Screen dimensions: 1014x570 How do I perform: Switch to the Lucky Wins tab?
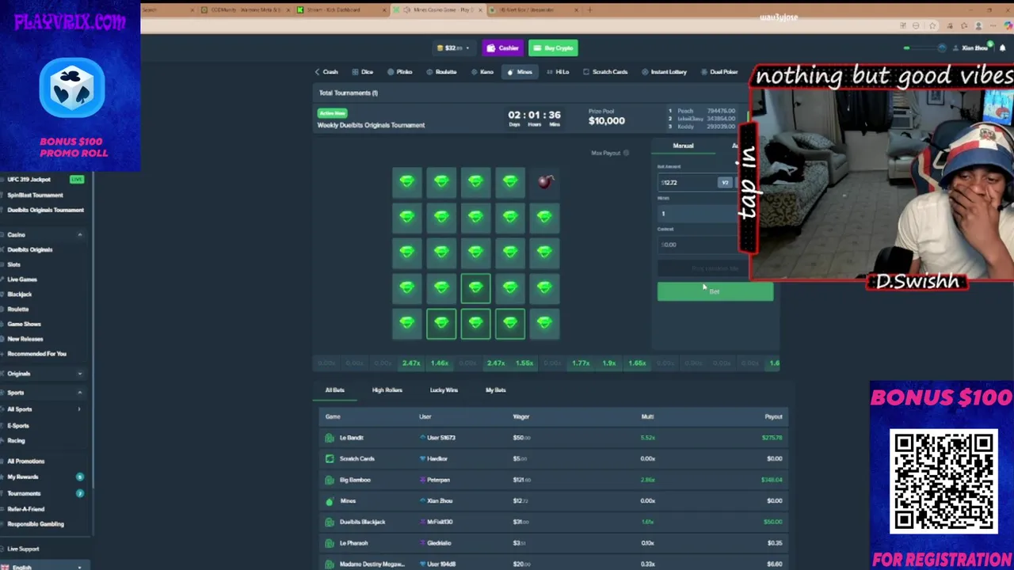[x=444, y=390]
